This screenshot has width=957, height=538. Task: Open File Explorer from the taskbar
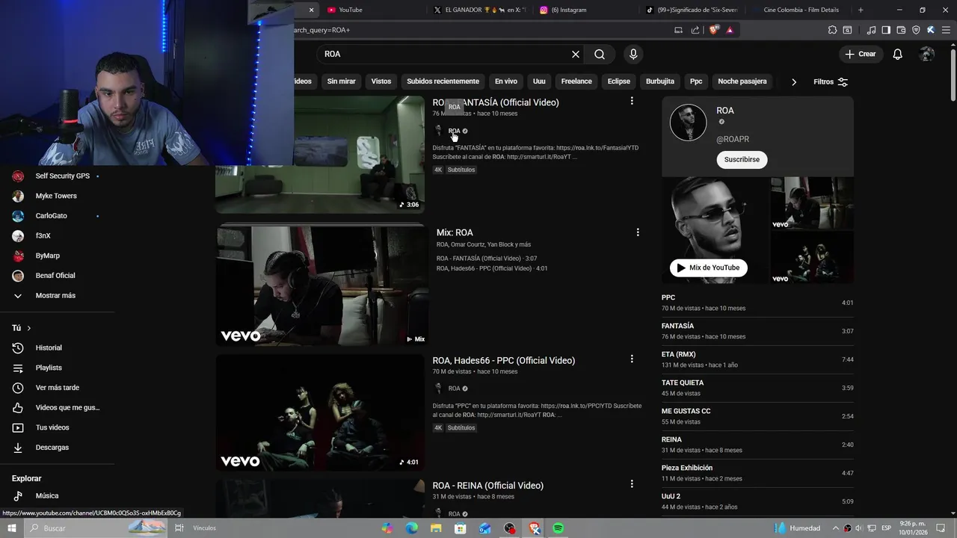pos(436,528)
